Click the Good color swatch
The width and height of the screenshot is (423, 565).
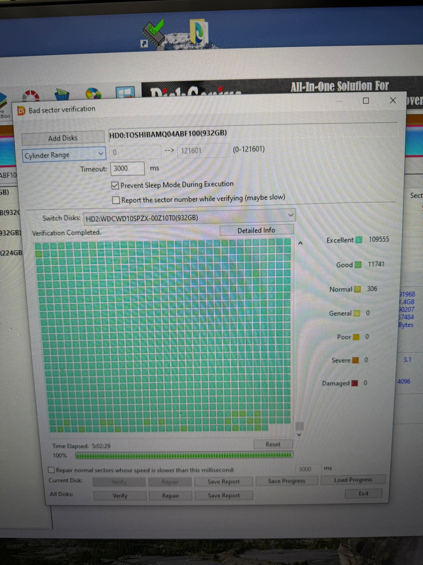click(x=358, y=264)
